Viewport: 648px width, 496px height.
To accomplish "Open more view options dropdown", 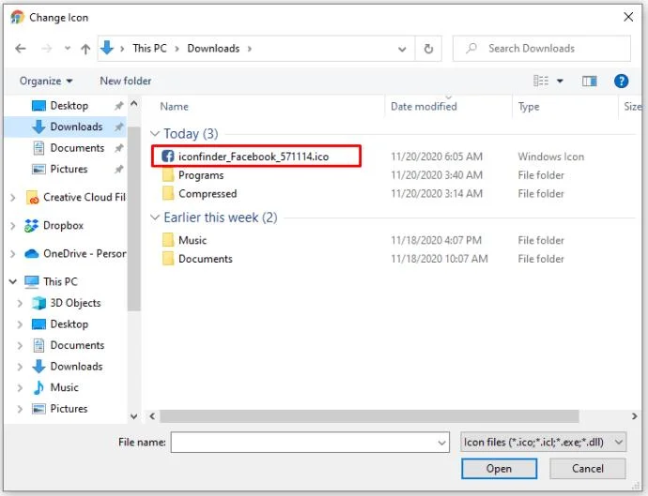I will [x=560, y=81].
